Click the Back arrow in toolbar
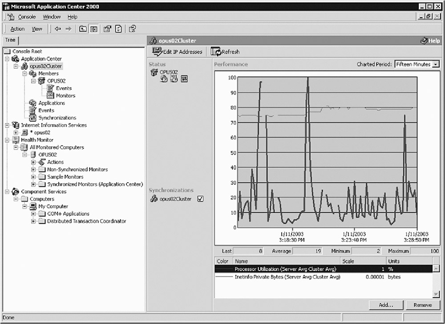The width and height of the screenshot is (445, 324). click(x=58, y=29)
